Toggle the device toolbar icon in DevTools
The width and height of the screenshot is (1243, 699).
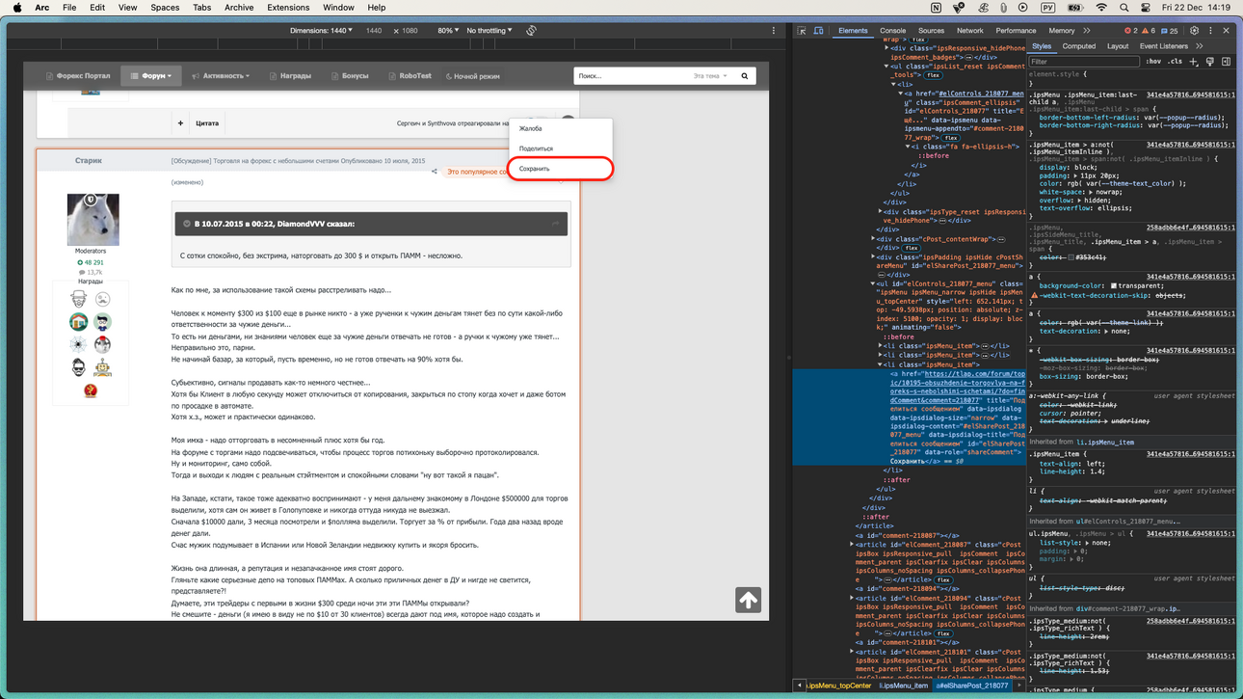click(818, 31)
